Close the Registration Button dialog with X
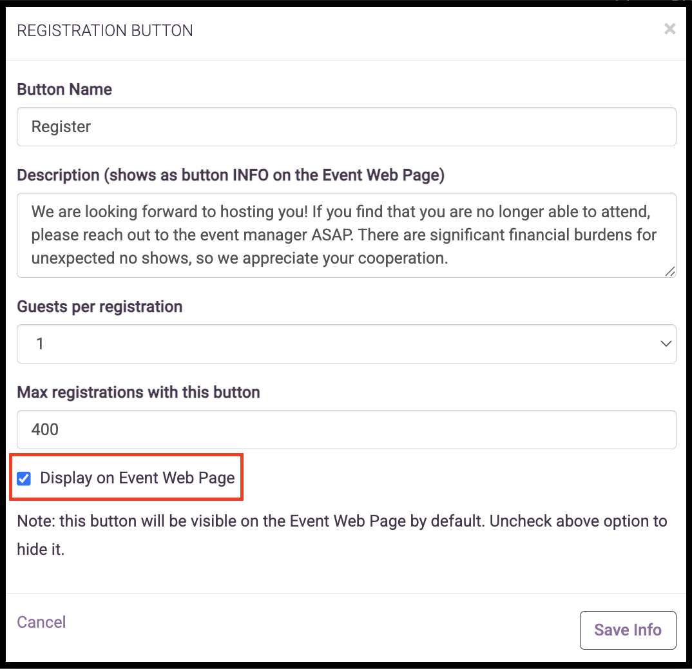 (670, 29)
